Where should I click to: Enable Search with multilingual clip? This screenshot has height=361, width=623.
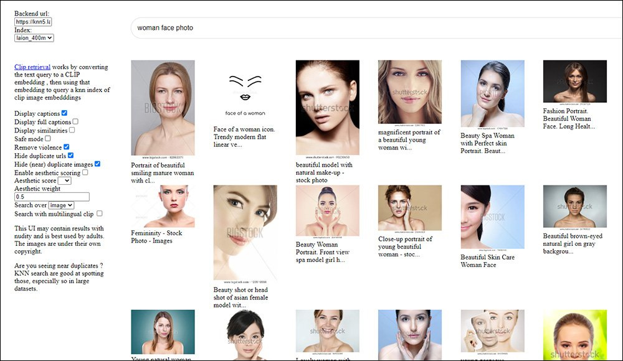pos(99,212)
